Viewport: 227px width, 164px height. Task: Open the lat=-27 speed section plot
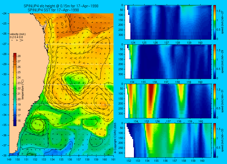[168, 22]
